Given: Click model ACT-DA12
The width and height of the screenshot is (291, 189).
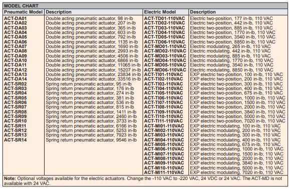Looking at the screenshot, I should (x=16, y=70).
